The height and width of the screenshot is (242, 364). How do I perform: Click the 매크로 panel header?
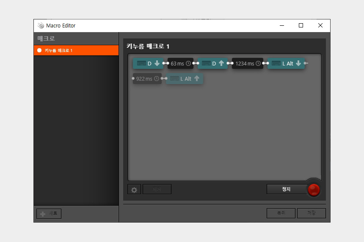(x=76, y=38)
